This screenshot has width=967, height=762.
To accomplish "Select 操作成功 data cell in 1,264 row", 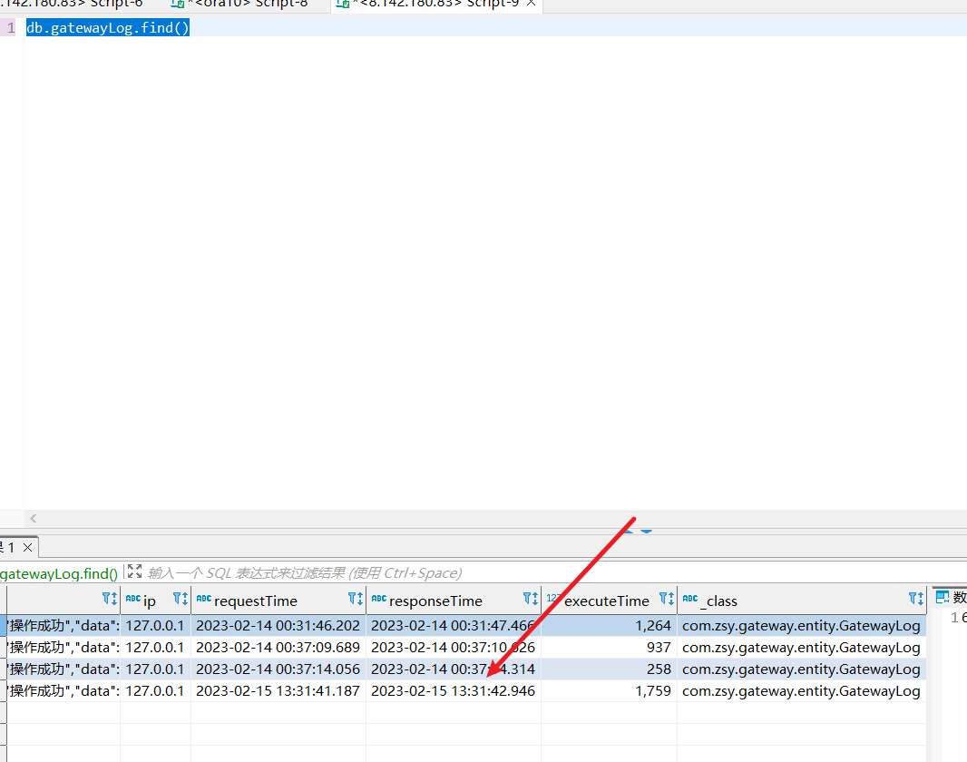I will click(63, 625).
